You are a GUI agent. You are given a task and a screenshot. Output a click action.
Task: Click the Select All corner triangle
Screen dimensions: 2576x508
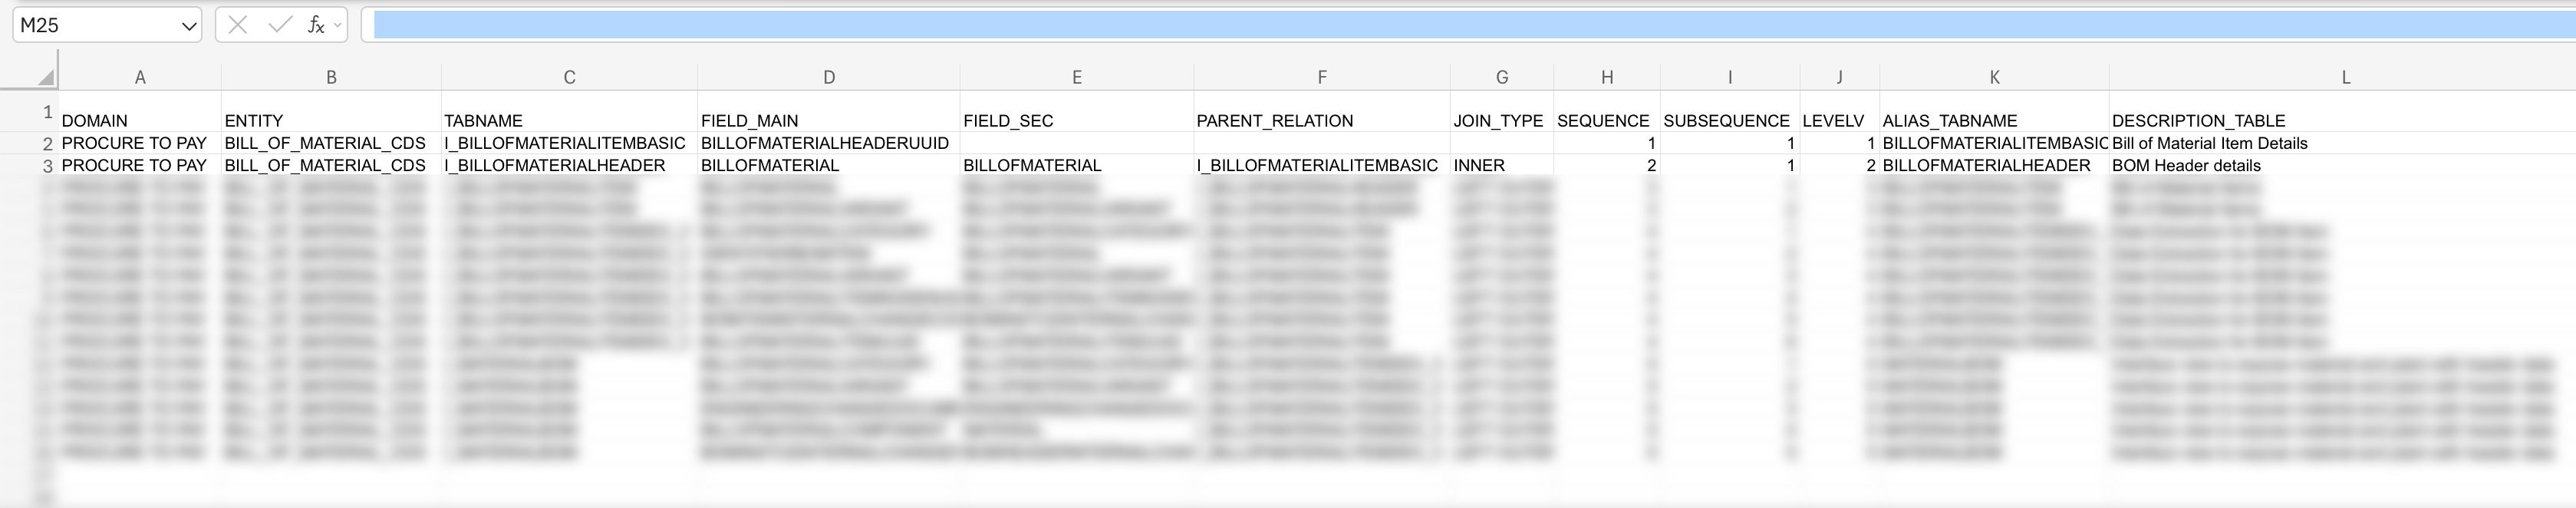(x=45, y=77)
